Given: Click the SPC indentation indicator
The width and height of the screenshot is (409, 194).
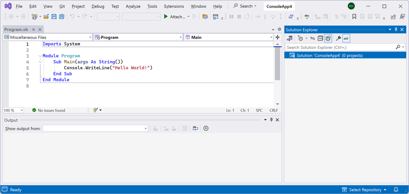Looking at the screenshot, I should [259, 110].
